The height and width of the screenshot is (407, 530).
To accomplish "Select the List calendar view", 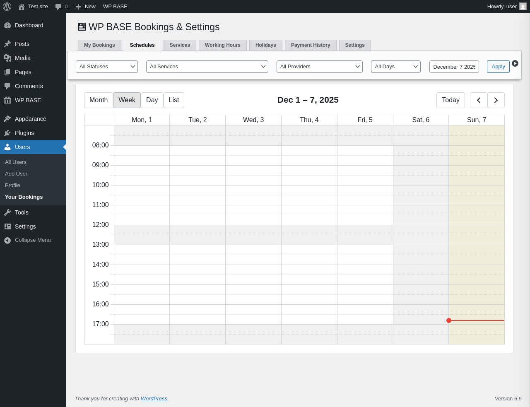I will point(174,100).
